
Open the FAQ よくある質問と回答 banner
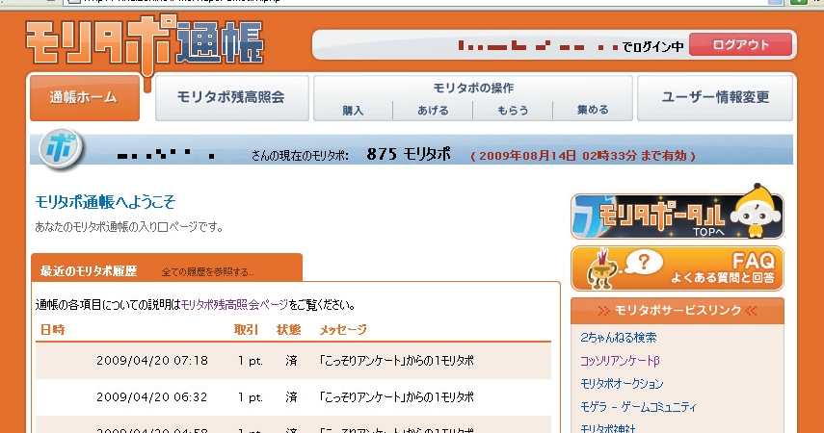[677, 268]
